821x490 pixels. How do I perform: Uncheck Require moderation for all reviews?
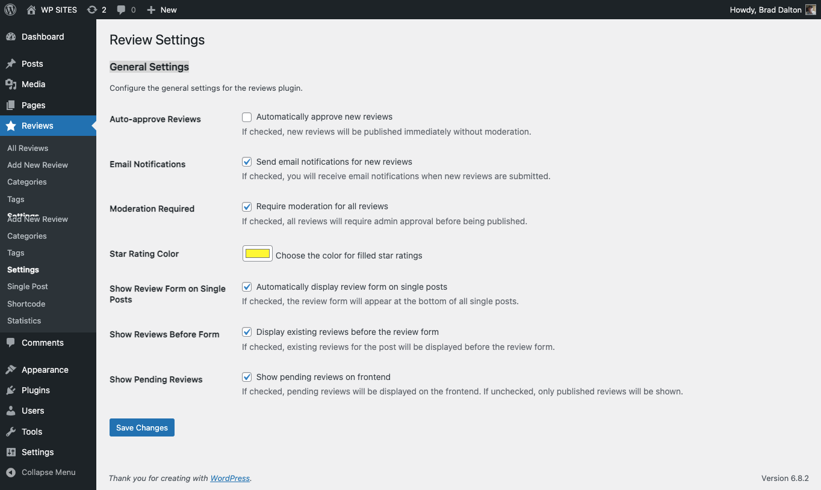pos(247,207)
